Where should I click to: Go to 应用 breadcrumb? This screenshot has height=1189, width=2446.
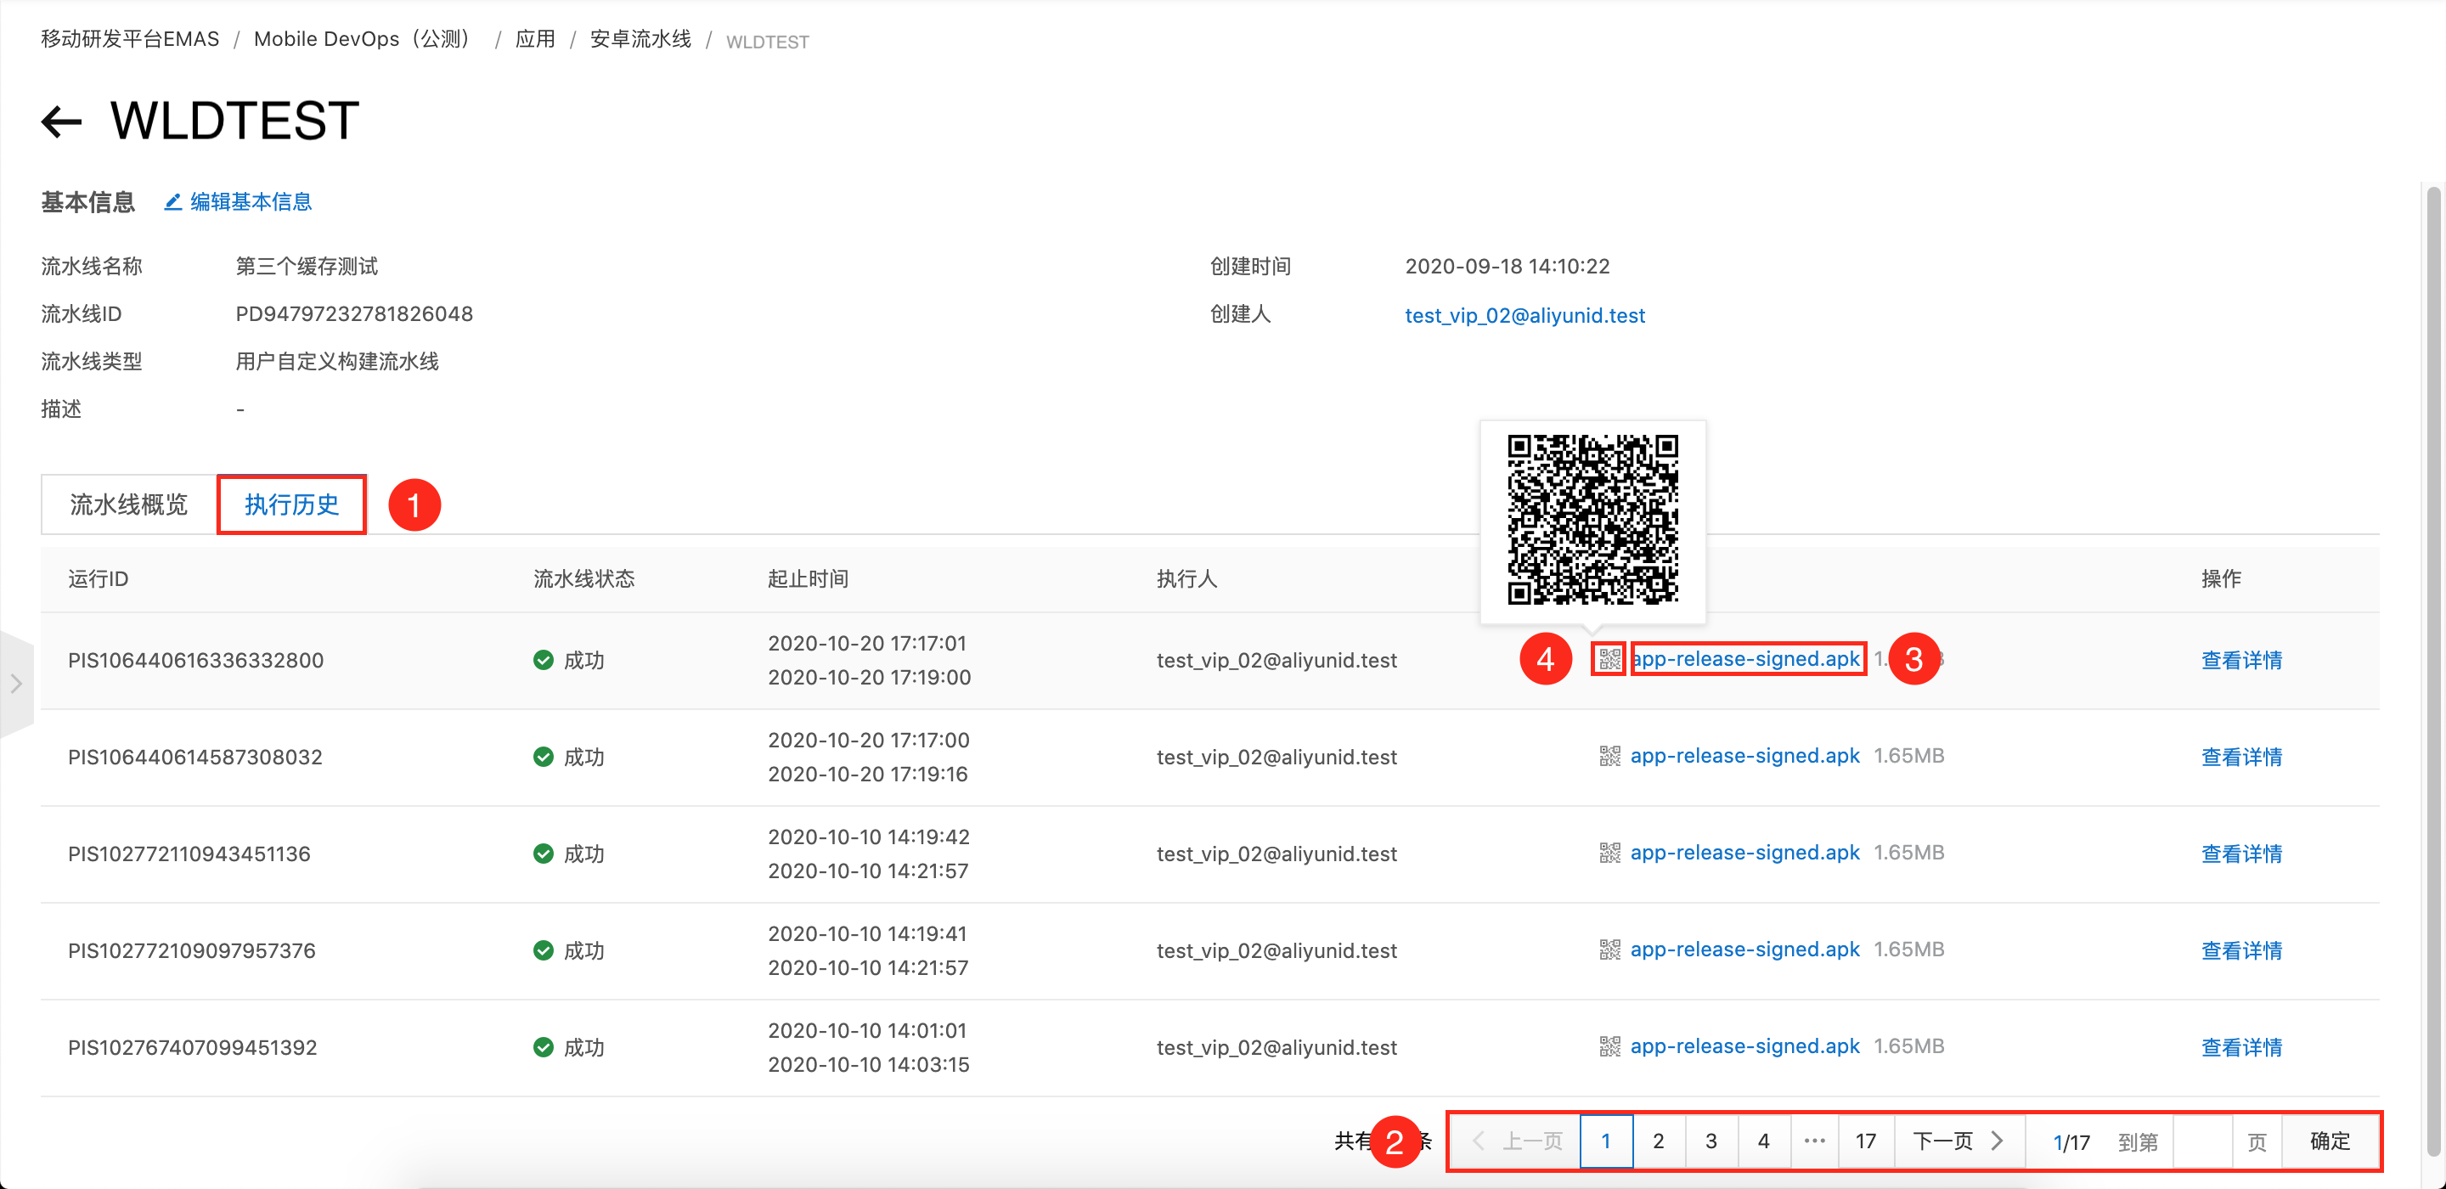pyautogui.click(x=534, y=39)
